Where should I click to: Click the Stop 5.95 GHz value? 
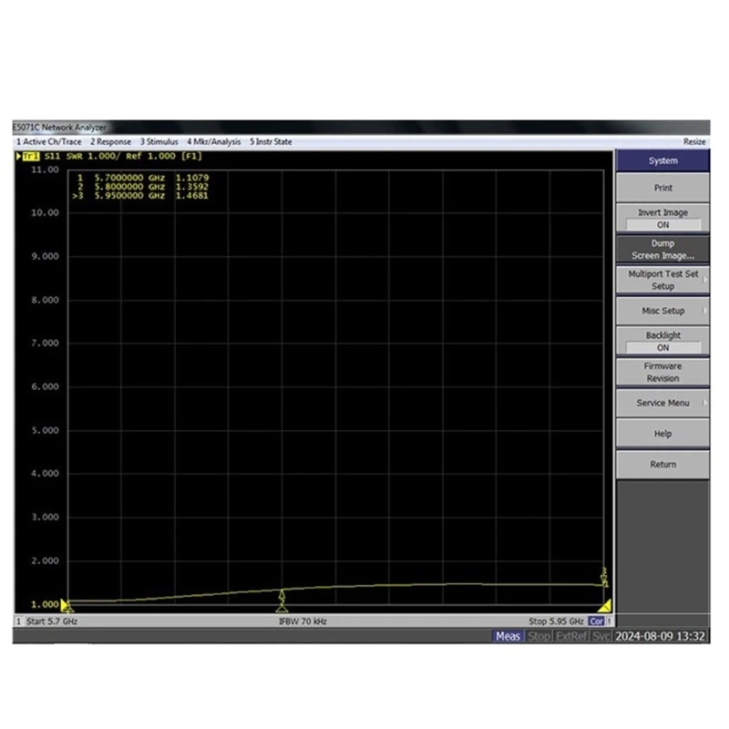point(556,621)
